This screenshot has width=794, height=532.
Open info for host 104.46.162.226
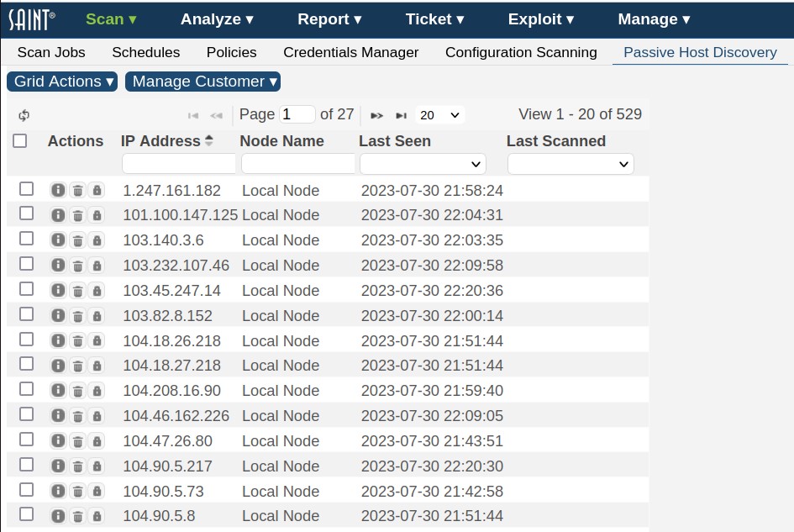click(x=57, y=416)
